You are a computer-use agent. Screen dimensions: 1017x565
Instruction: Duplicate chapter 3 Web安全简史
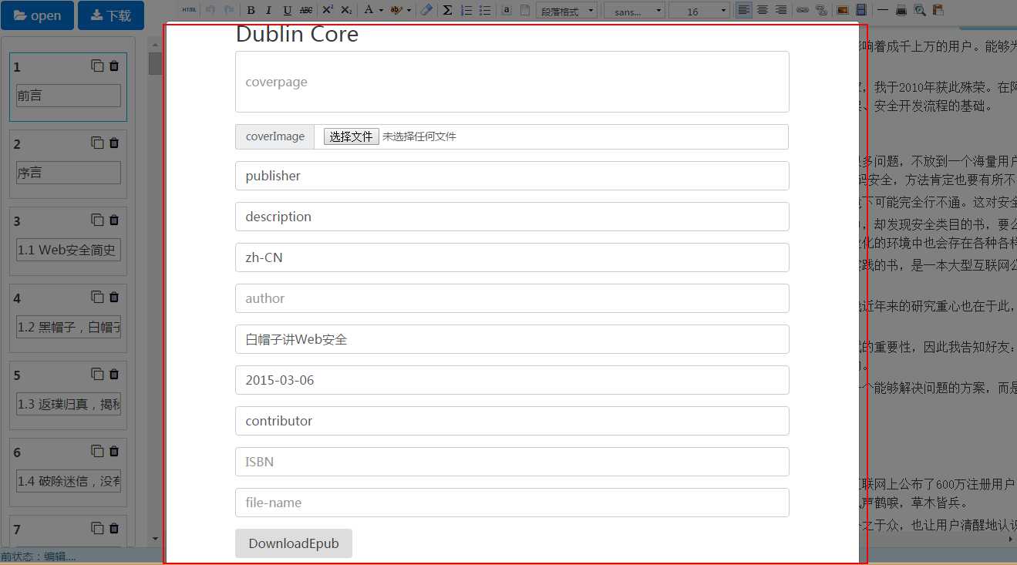coord(97,220)
